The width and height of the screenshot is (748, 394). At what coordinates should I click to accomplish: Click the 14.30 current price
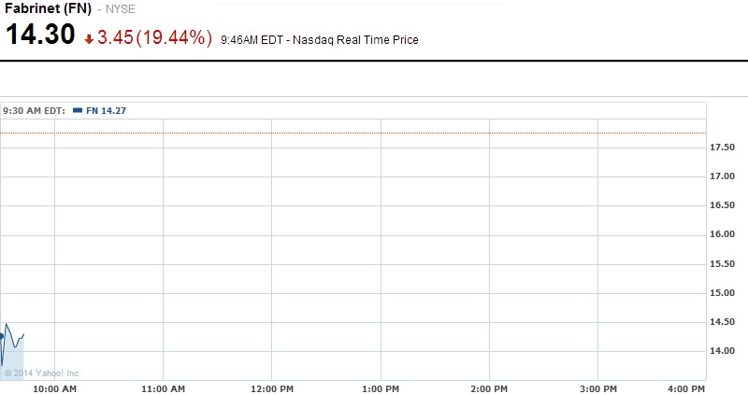point(39,36)
